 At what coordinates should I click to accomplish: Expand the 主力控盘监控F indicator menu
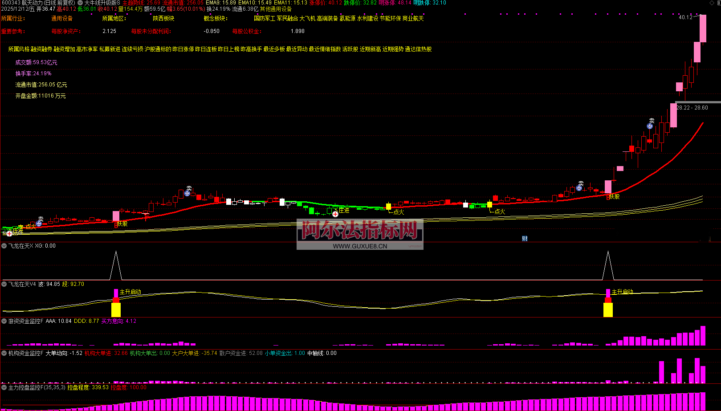[4, 387]
